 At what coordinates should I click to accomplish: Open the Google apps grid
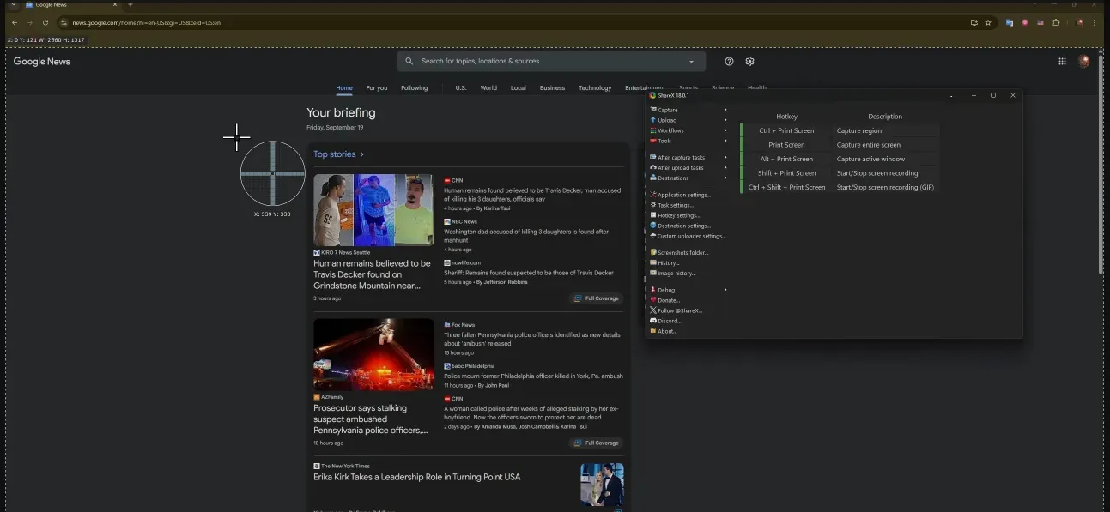click(1063, 61)
